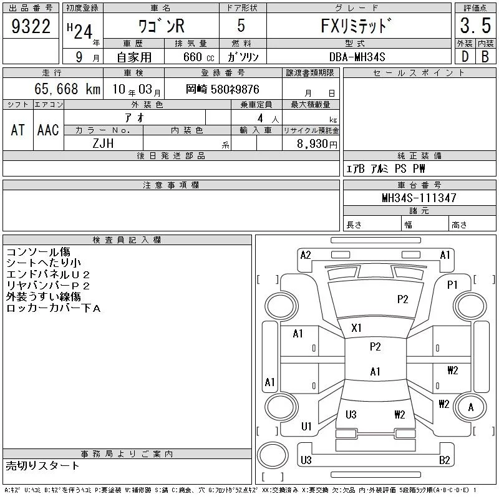Click inspection expiry 10年03月

137,89
